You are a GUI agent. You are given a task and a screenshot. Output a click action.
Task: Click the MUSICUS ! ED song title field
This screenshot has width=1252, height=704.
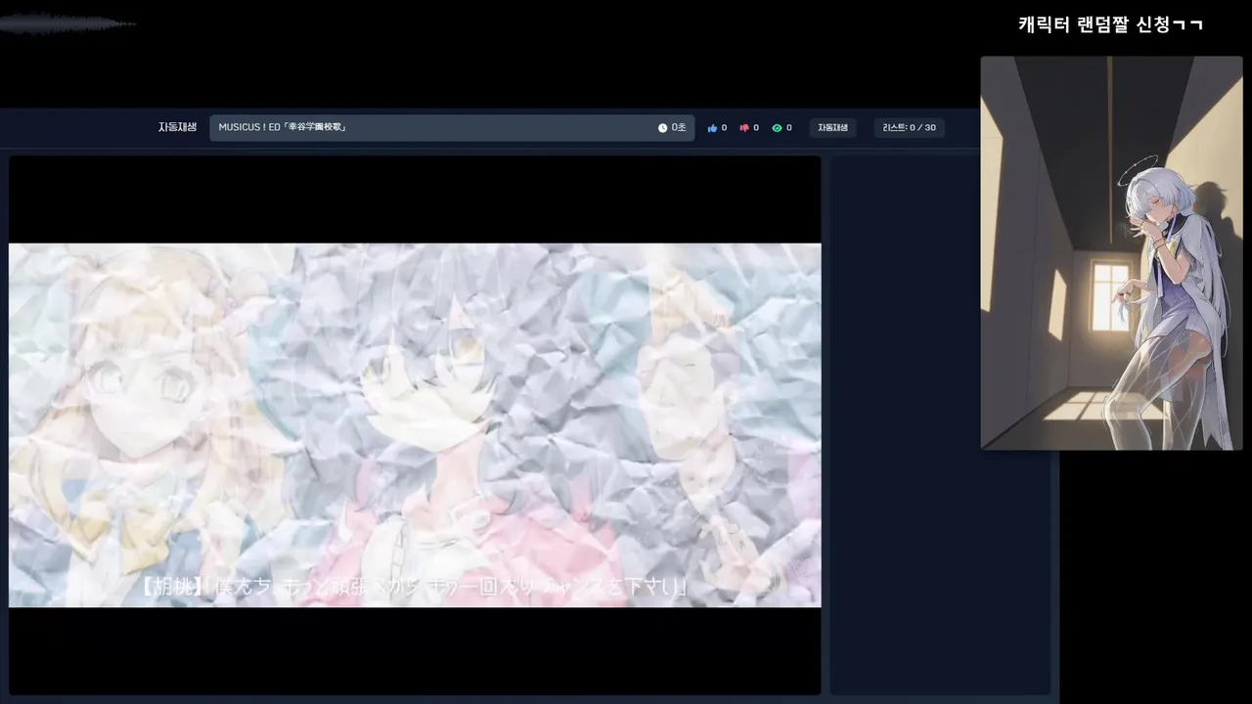pos(452,128)
